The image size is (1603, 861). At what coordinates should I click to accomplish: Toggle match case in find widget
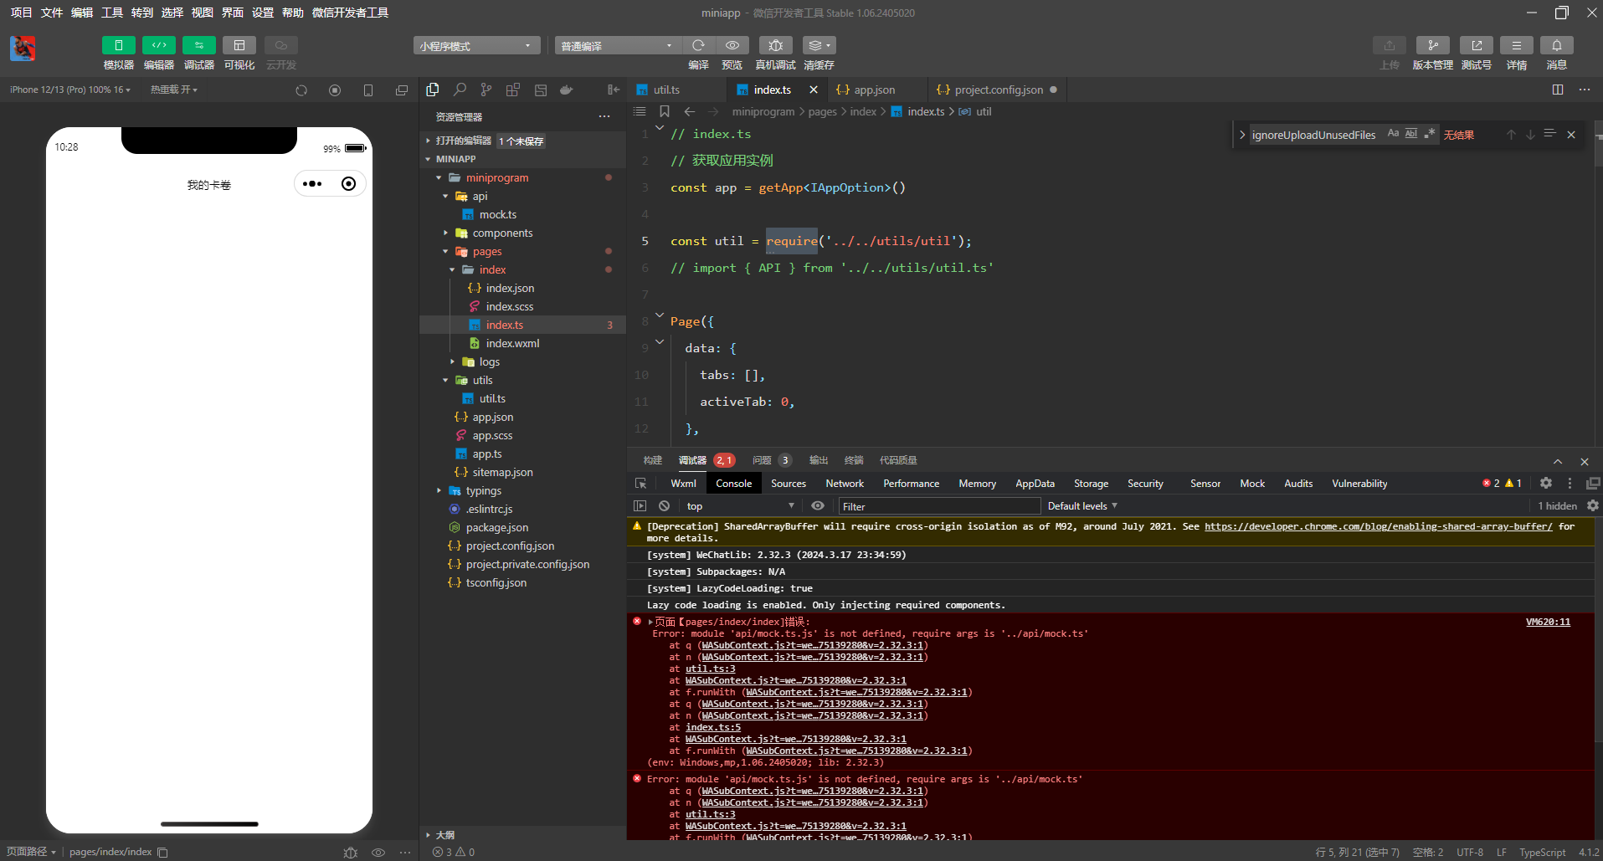pyautogui.click(x=1393, y=134)
